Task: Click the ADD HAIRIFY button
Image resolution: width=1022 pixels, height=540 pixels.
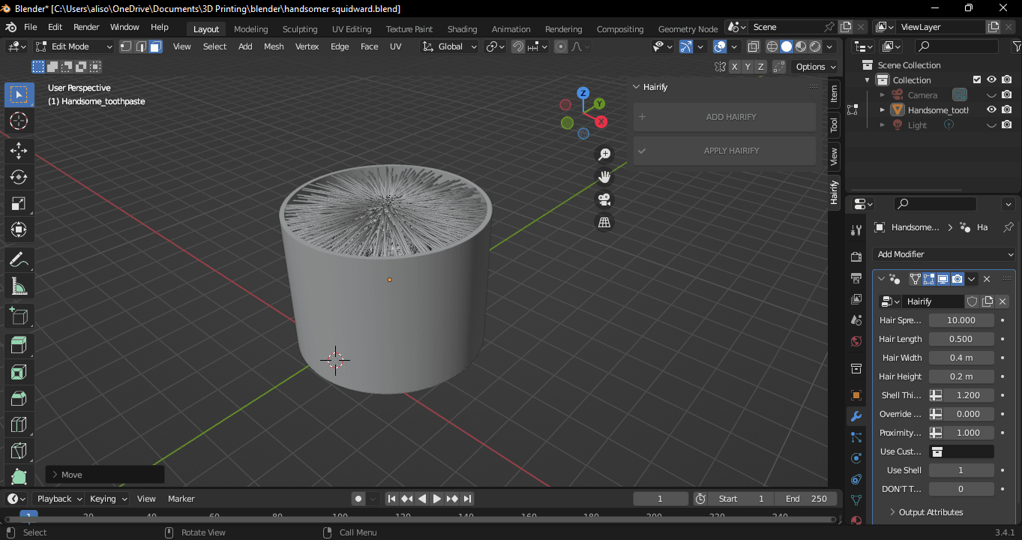Action: [x=724, y=117]
